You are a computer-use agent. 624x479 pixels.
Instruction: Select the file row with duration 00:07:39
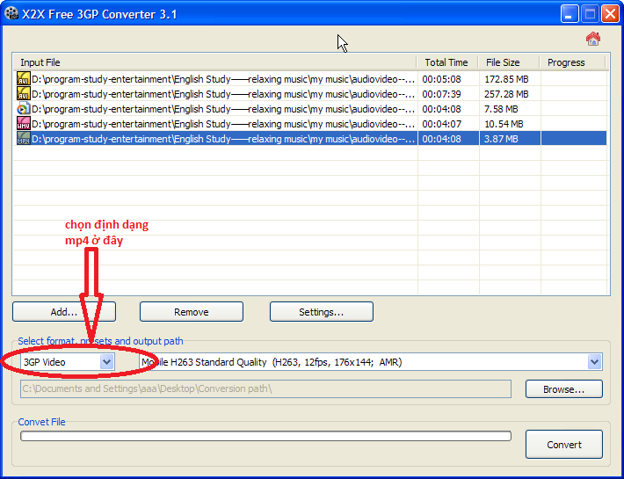point(310,94)
